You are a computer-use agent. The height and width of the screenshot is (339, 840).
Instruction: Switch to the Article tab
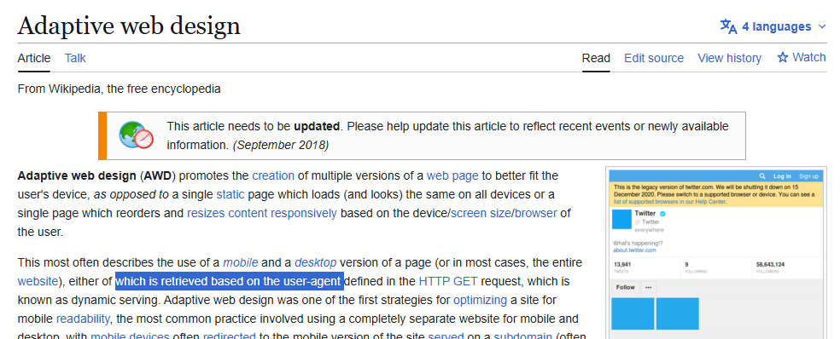(34, 58)
